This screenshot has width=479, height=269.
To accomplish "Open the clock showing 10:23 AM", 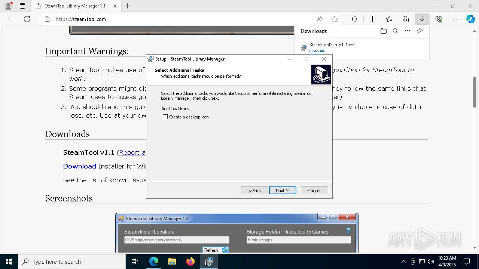I will [447, 262].
